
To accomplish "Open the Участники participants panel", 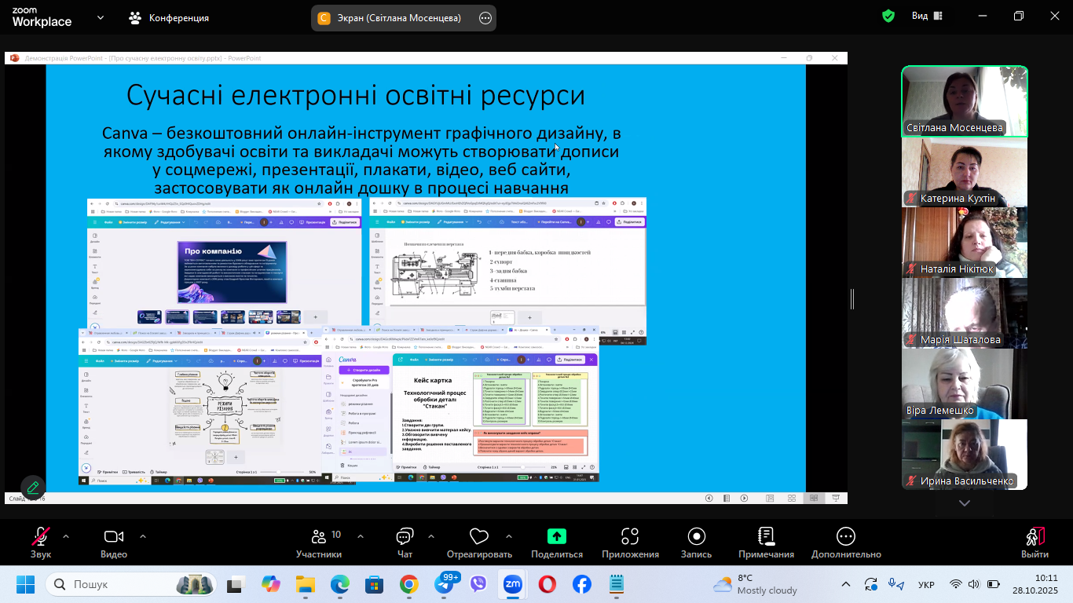I will (319, 537).
